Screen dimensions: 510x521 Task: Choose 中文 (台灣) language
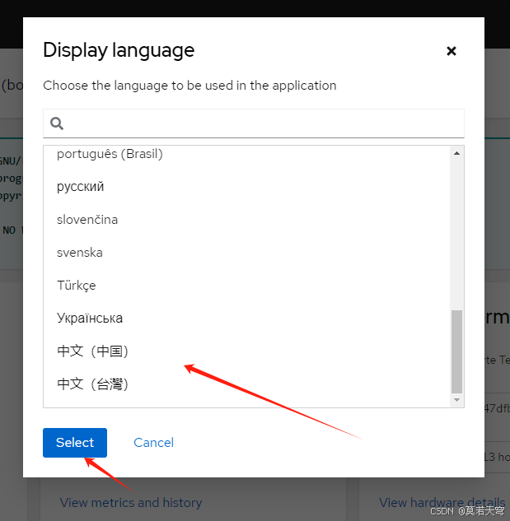point(247,384)
